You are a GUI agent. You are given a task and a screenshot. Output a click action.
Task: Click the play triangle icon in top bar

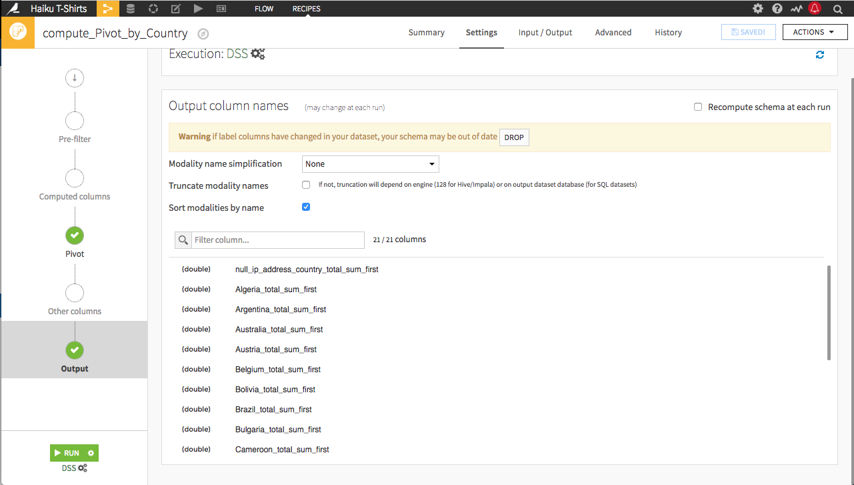click(198, 9)
